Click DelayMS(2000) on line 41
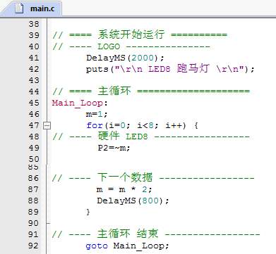Image resolution: width=276 pixels, height=254 pixels. point(125,58)
